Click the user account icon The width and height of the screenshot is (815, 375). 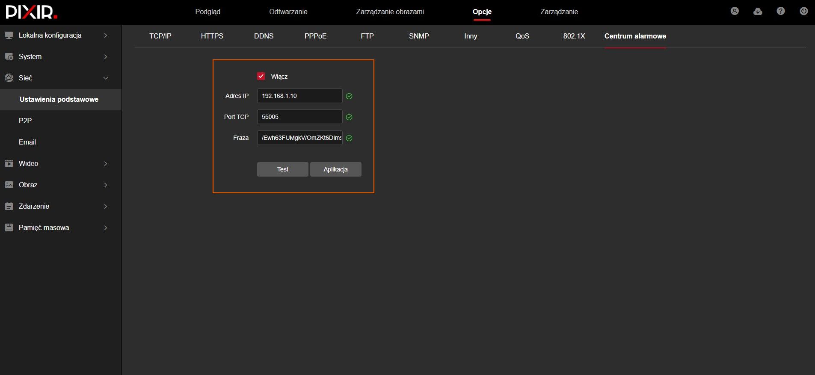point(735,12)
